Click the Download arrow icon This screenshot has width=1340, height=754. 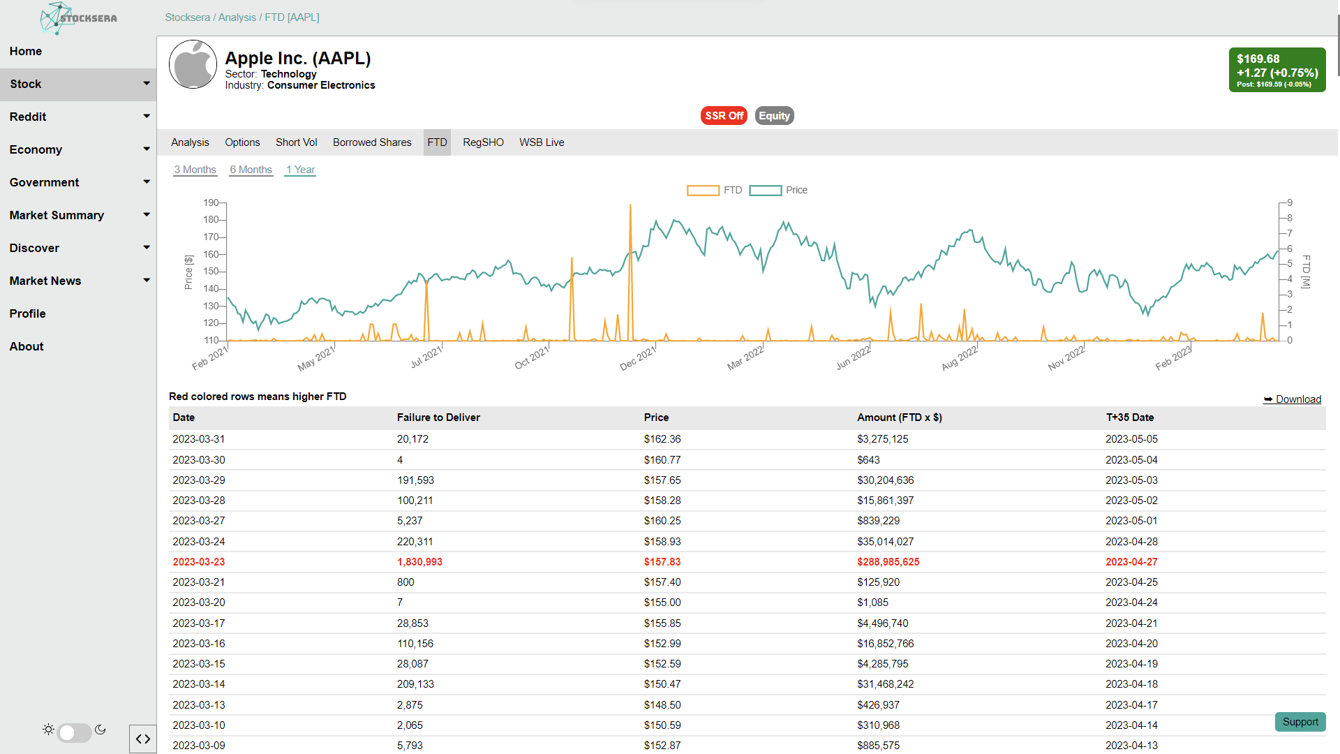coord(1267,399)
